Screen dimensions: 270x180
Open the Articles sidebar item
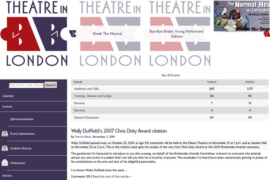pos(7,175)
